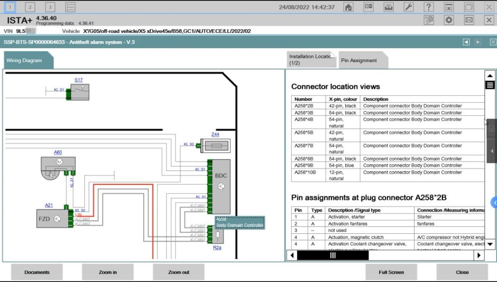The image size is (497, 282).
Task: Open the home screen icon
Action: 348,7
